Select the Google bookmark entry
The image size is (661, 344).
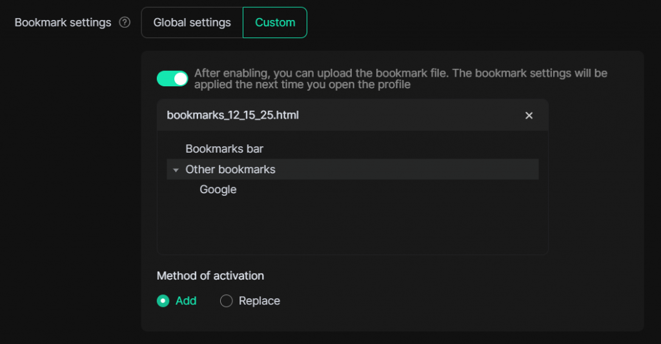pos(218,189)
